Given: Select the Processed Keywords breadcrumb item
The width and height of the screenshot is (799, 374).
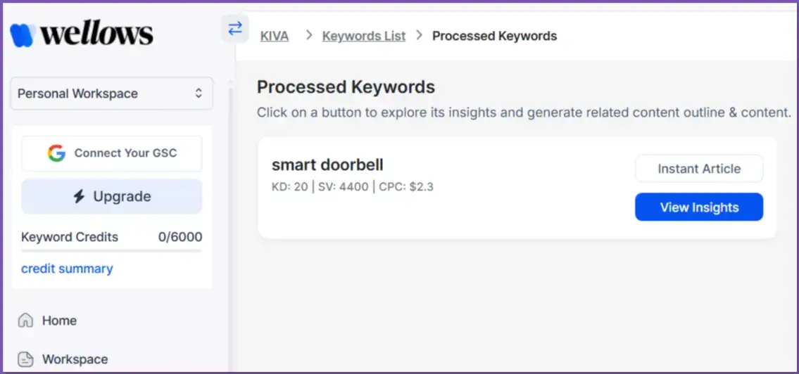Looking at the screenshot, I should pos(494,36).
